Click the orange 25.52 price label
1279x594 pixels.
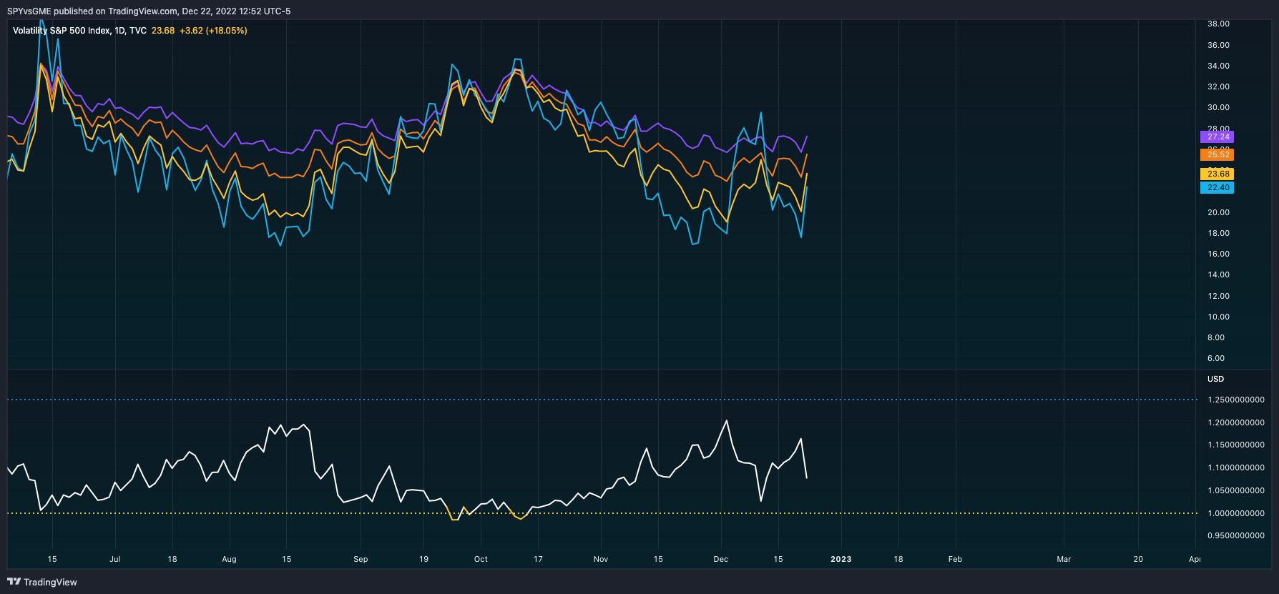click(1217, 154)
